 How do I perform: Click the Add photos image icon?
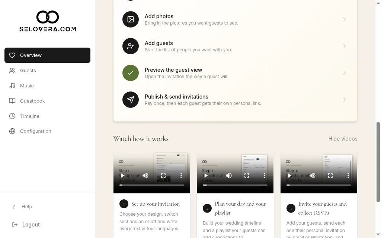(x=131, y=19)
